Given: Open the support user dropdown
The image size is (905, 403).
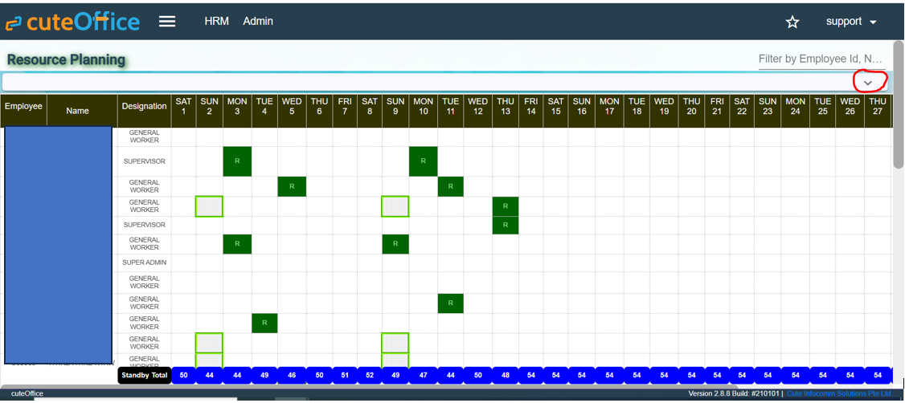Looking at the screenshot, I should click(851, 22).
